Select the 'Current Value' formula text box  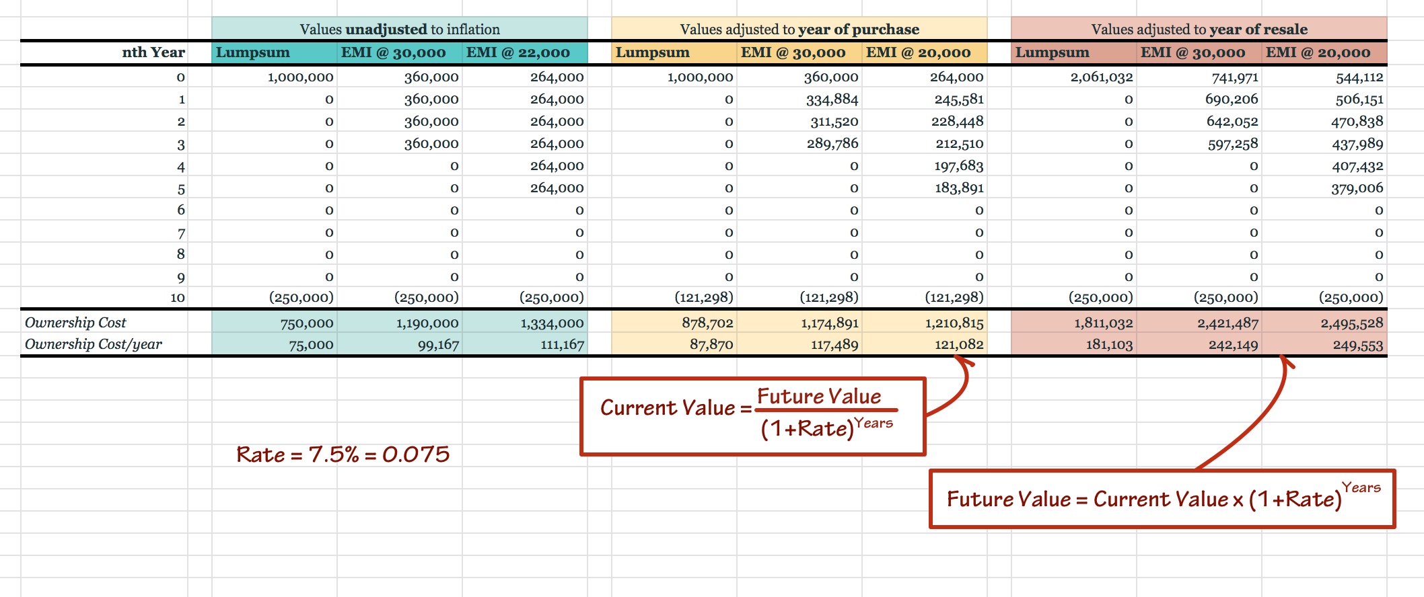pyautogui.click(x=753, y=416)
